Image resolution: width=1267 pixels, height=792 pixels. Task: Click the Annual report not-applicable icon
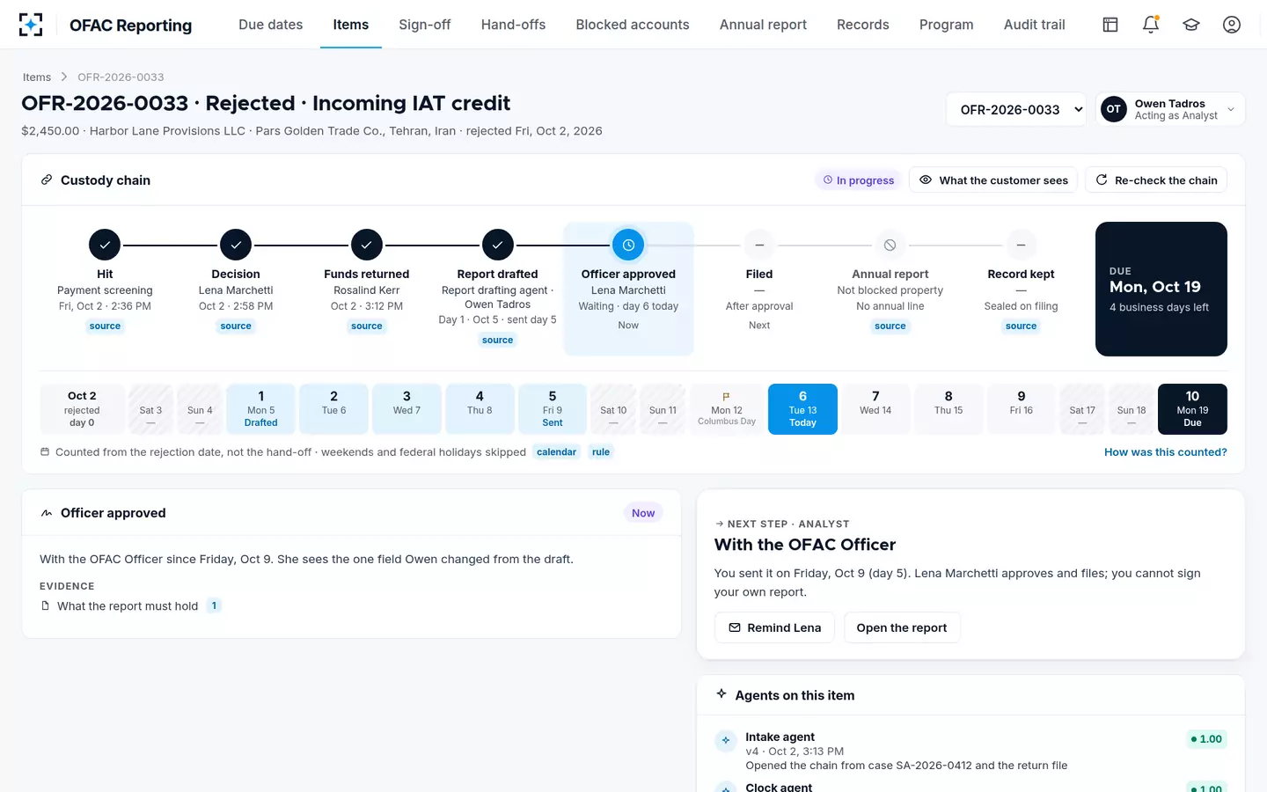(890, 245)
